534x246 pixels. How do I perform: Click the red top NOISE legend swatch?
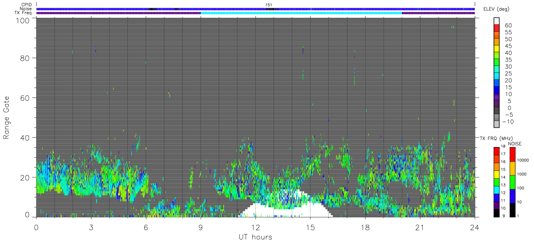pos(513,154)
